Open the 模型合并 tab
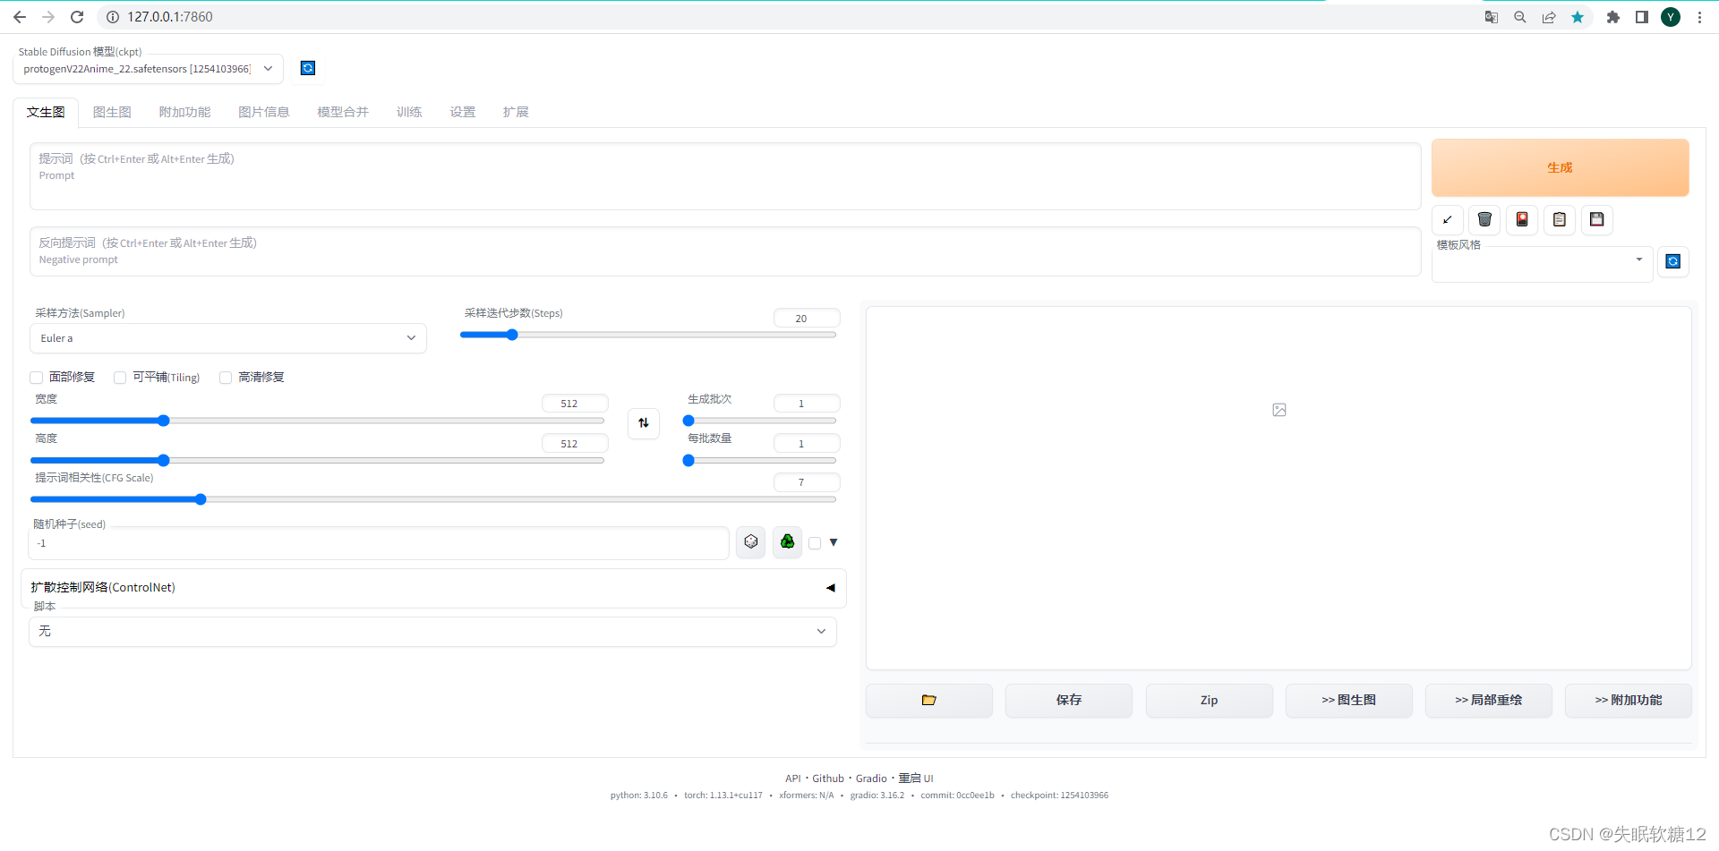The width and height of the screenshot is (1719, 851). pos(343,112)
